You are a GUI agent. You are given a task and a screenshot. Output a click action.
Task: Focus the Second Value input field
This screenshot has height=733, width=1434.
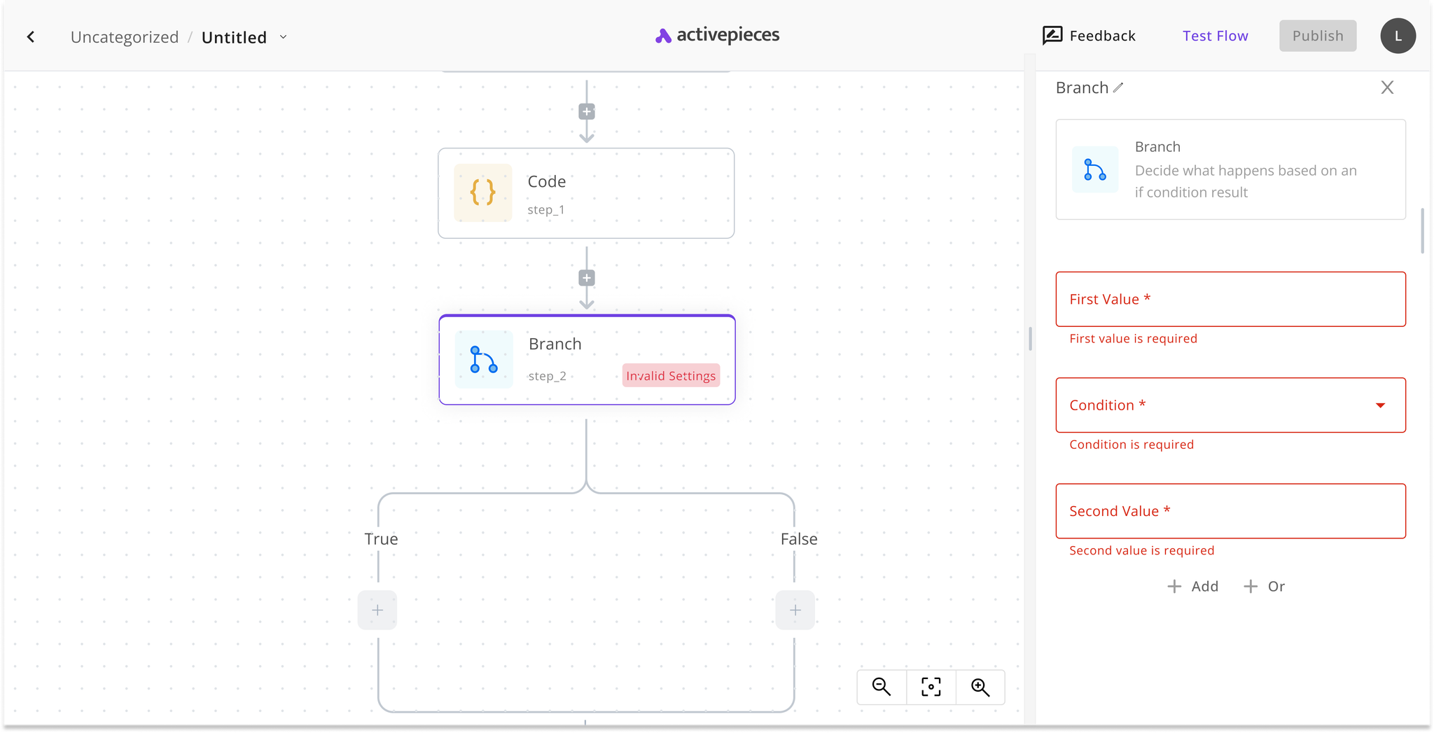[1230, 511]
